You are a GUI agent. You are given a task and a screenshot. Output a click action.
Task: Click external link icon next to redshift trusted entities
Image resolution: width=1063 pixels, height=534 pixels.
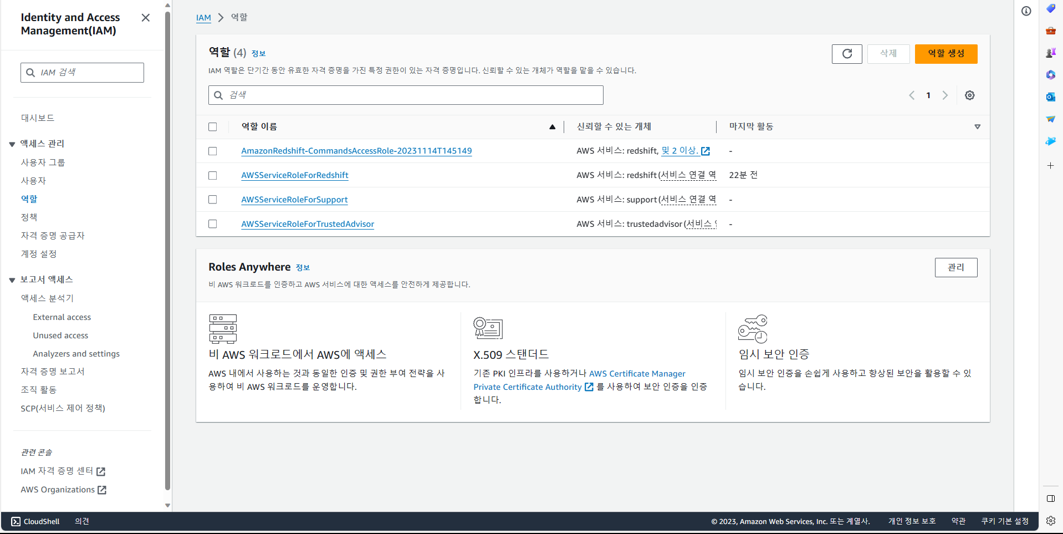[706, 151]
